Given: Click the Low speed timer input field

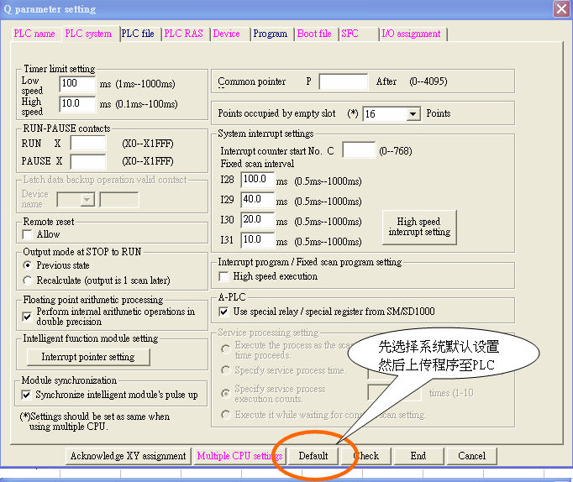Looking at the screenshot, I should tap(78, 84).
